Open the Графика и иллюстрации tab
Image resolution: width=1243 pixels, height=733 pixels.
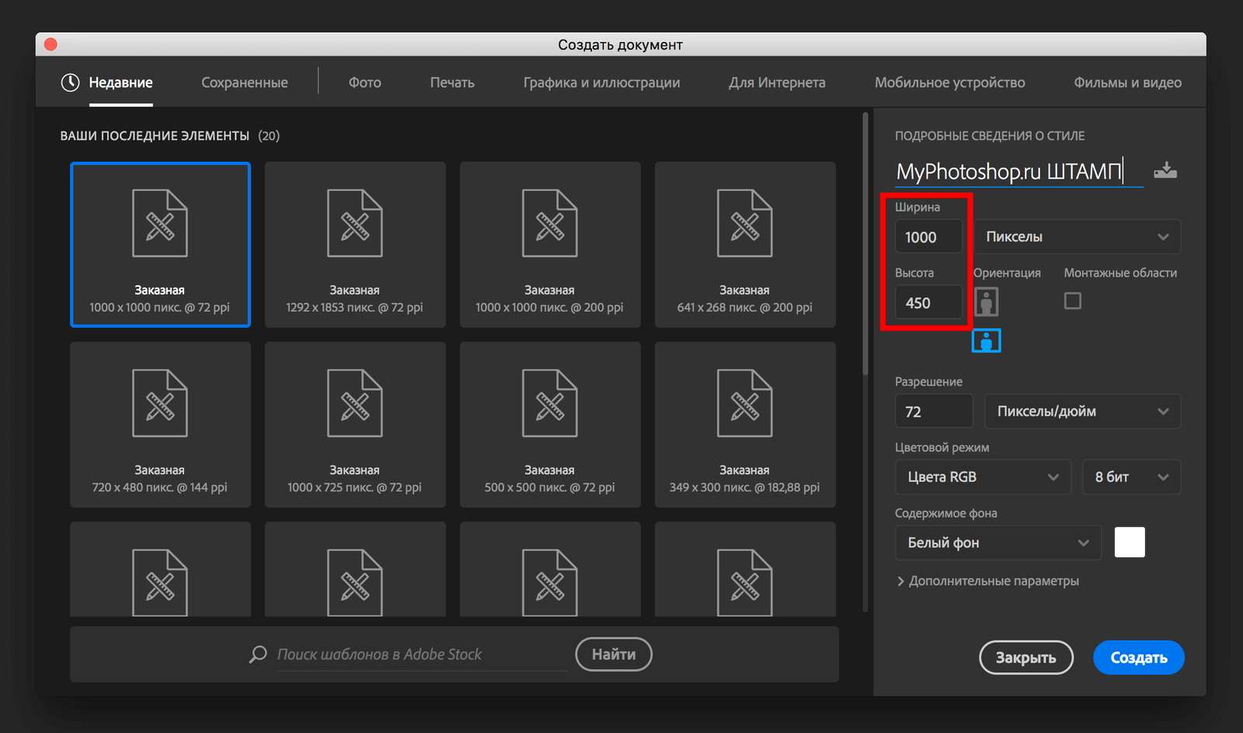601,82
